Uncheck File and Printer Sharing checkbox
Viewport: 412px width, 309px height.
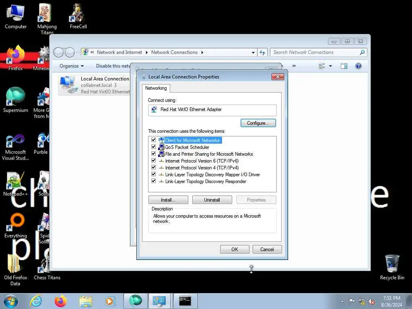tap(153, 153)
